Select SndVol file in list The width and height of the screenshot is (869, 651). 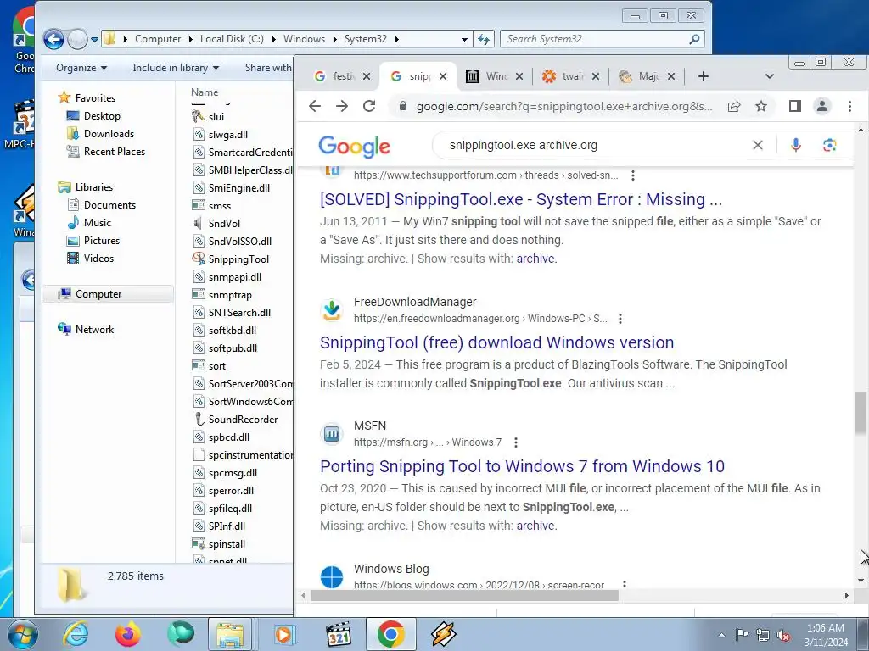tap(224, 223)
